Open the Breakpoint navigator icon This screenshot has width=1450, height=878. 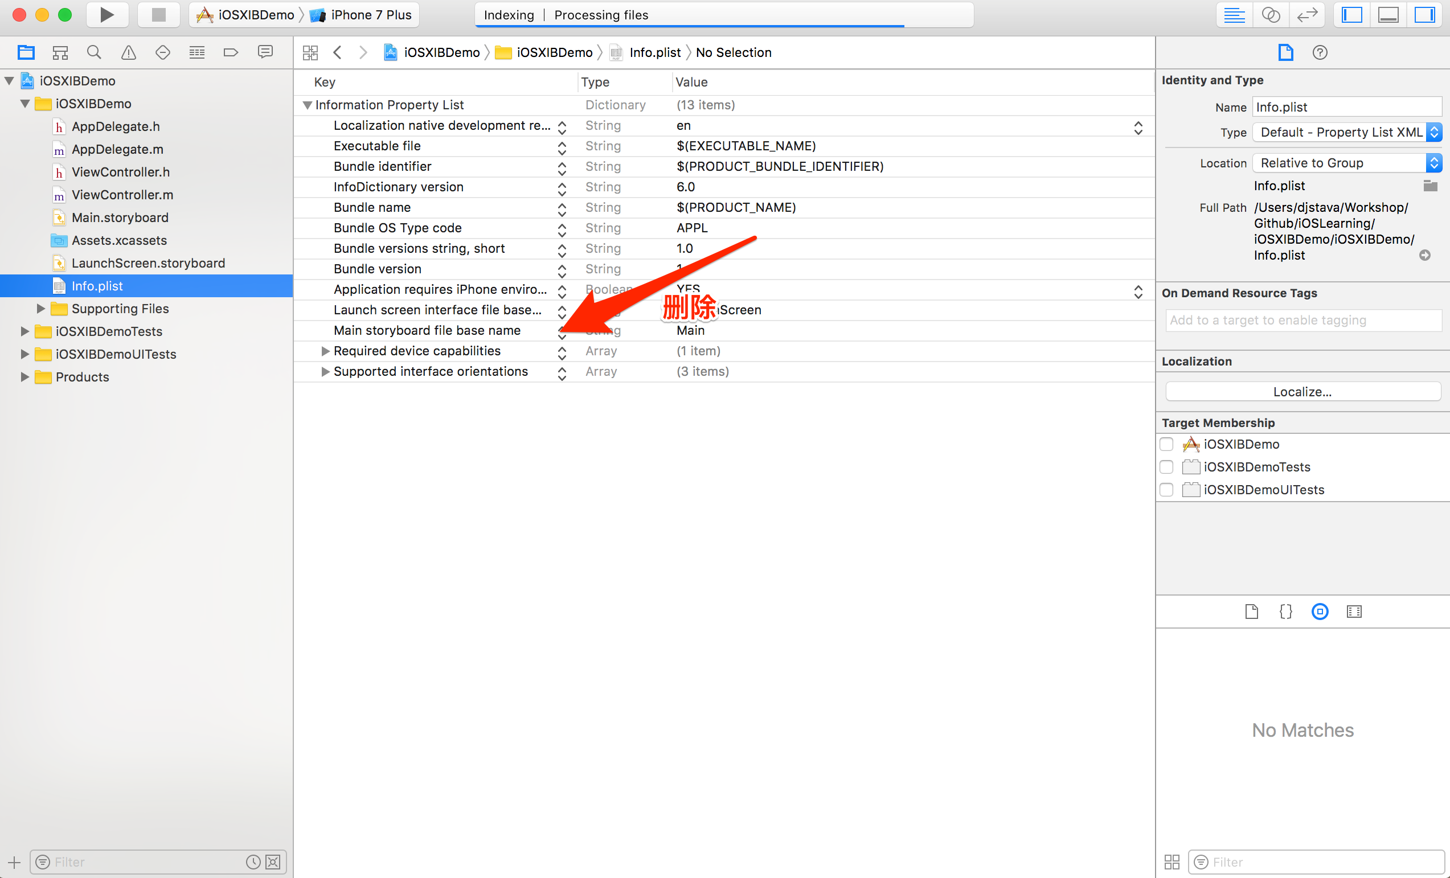(x=231, y=52)
